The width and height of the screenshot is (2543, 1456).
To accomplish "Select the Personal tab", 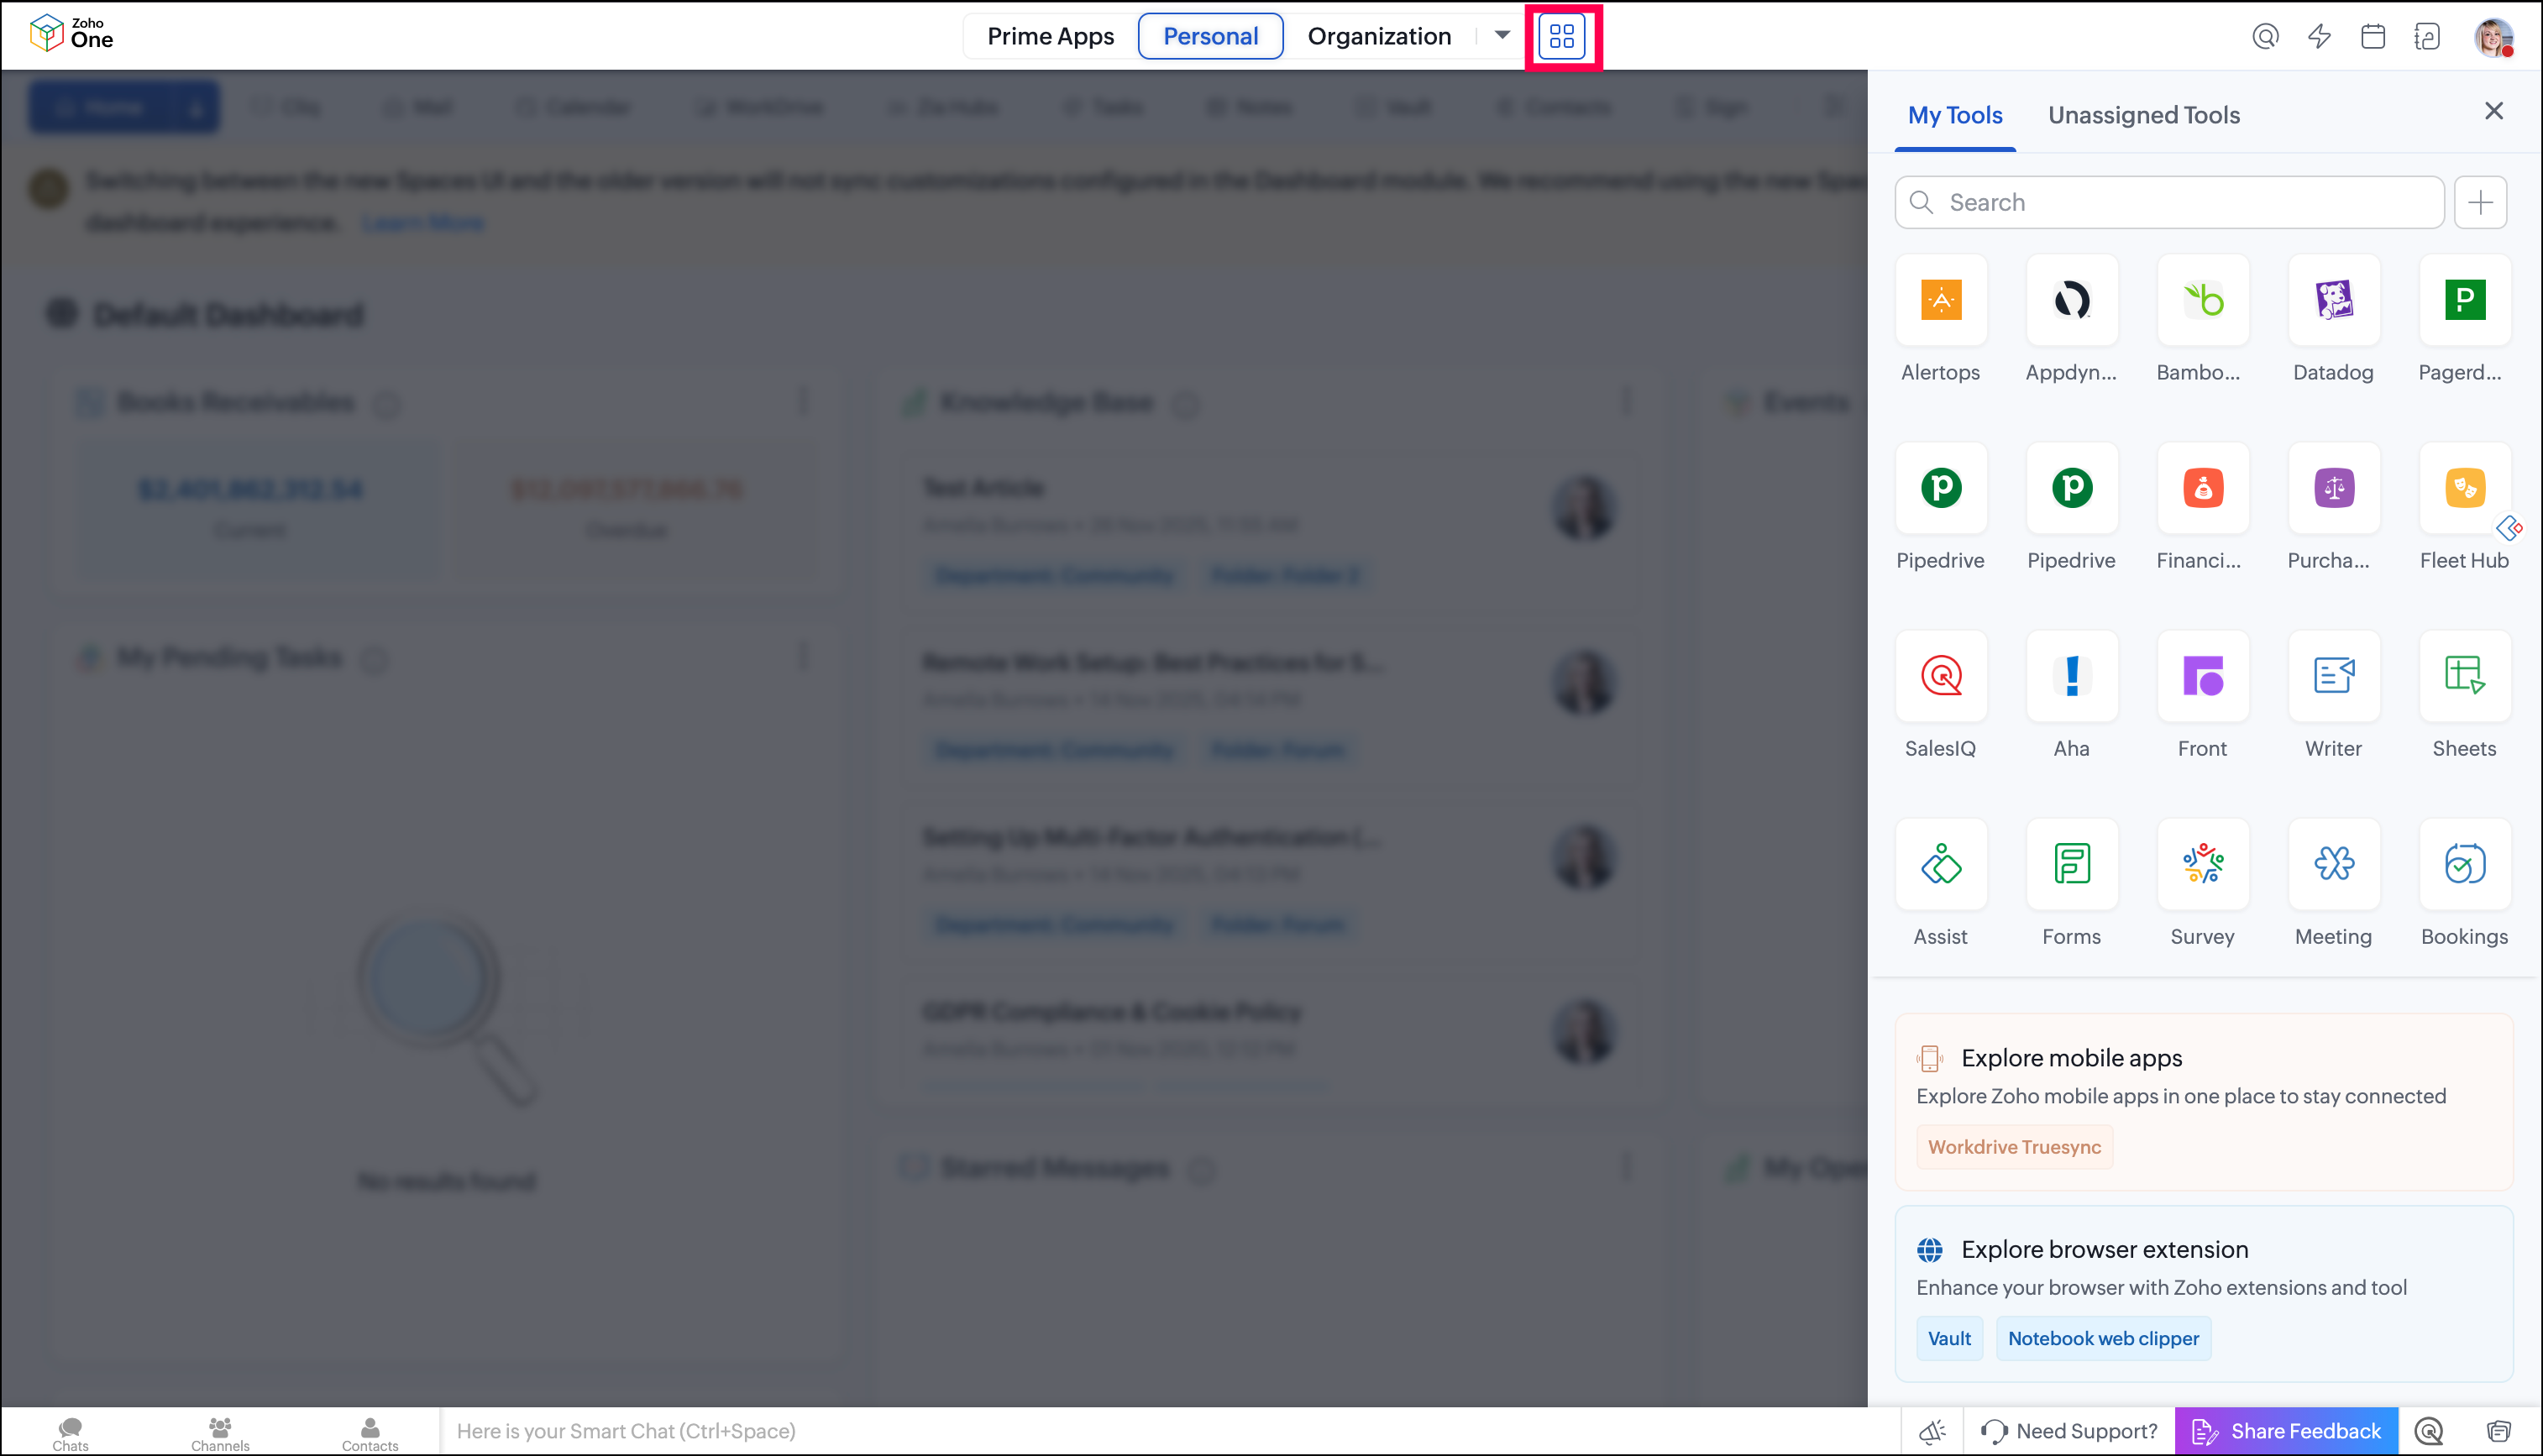I will coord(1210,36).
